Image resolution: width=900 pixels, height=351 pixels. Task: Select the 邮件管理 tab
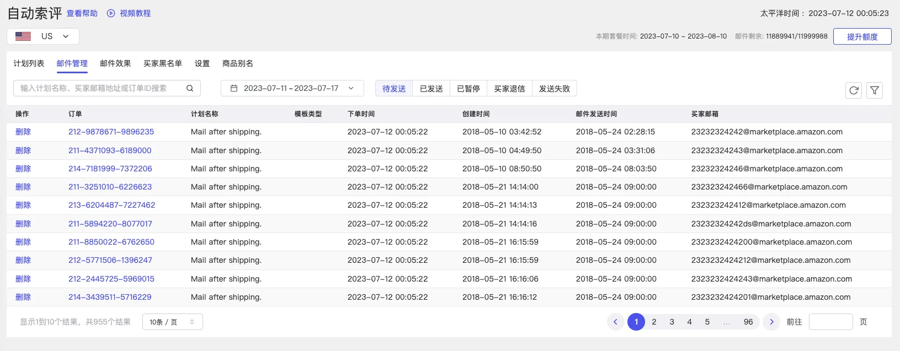[72, 63]
